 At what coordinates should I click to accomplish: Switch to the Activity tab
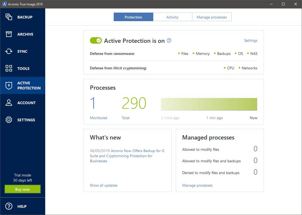172,17
